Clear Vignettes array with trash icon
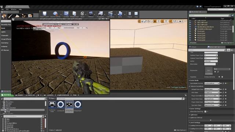The width and height of the screenshot is (235, 132). [x=222, y=77]
